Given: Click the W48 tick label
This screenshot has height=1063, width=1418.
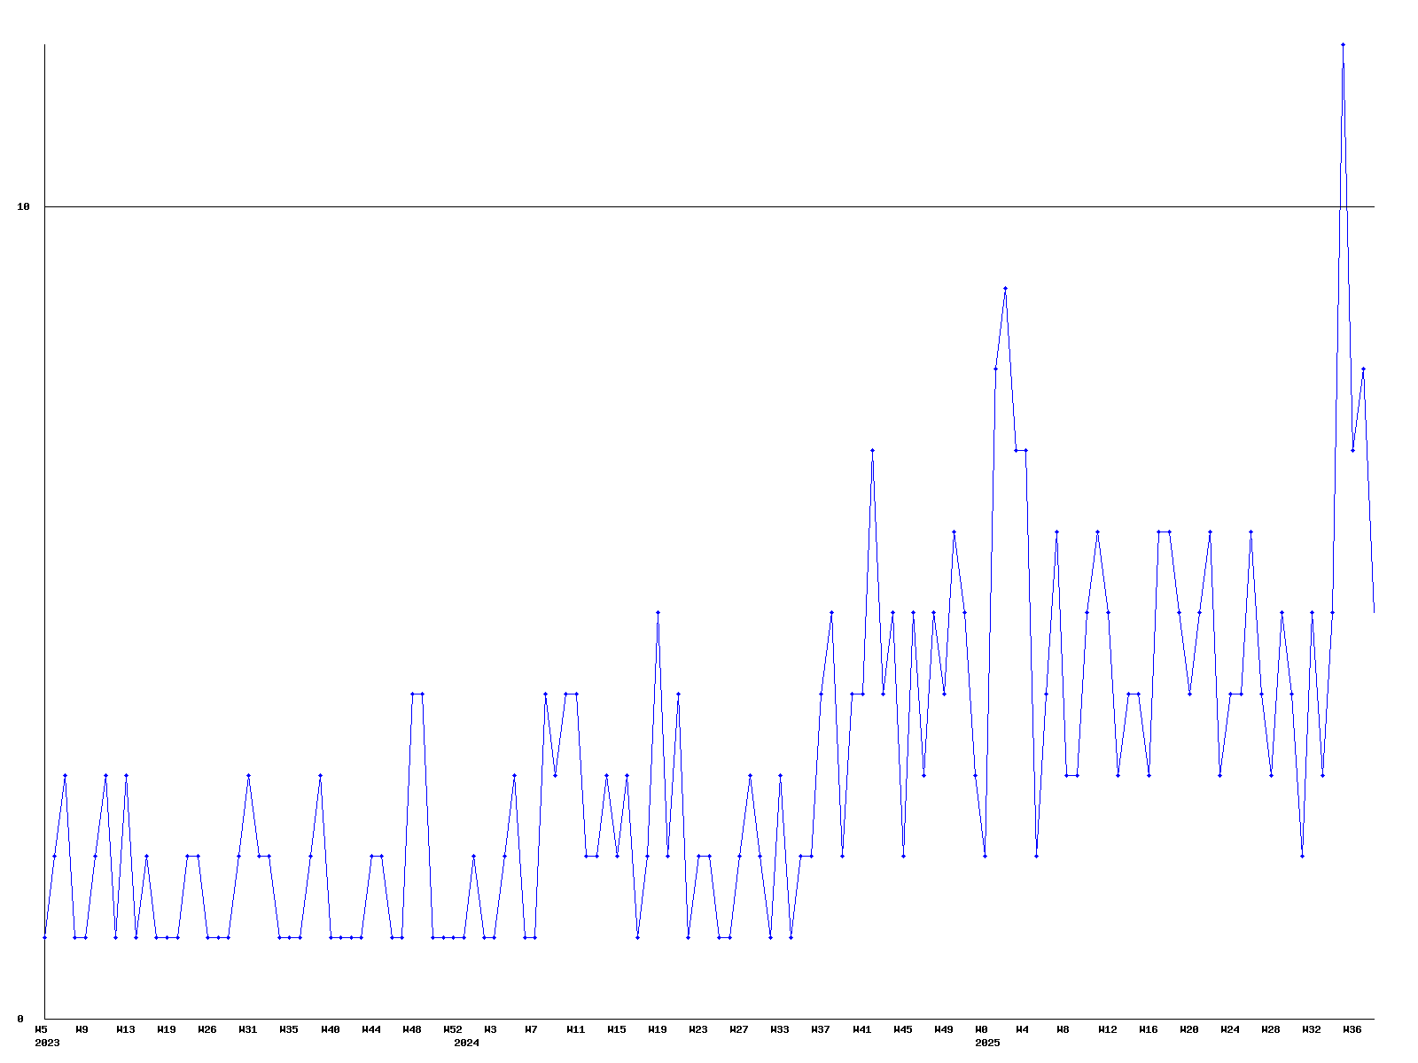Looking at the screenshot, I should (412, 1029).
